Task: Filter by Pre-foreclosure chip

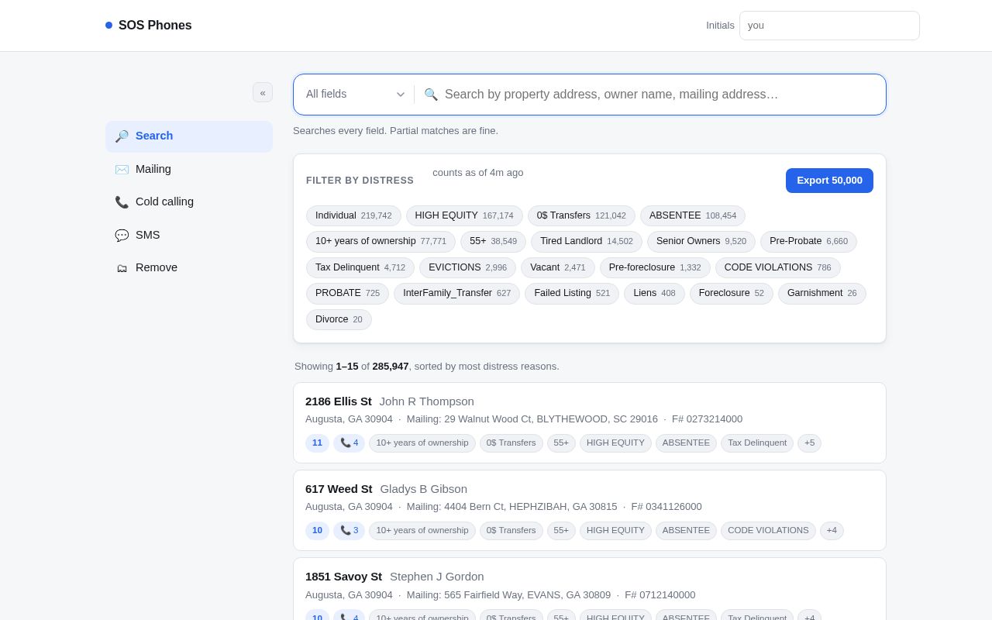Action: click(x=655, y=267)
